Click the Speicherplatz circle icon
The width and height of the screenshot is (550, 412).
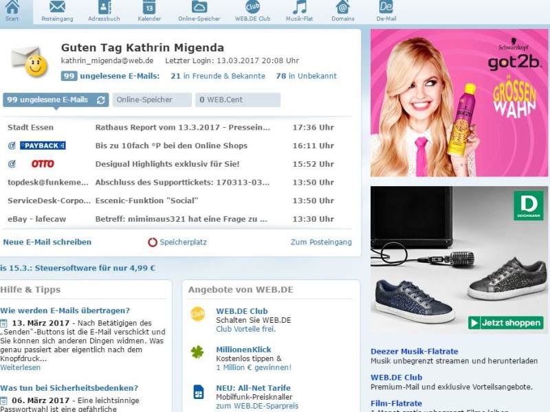[153, 242]
